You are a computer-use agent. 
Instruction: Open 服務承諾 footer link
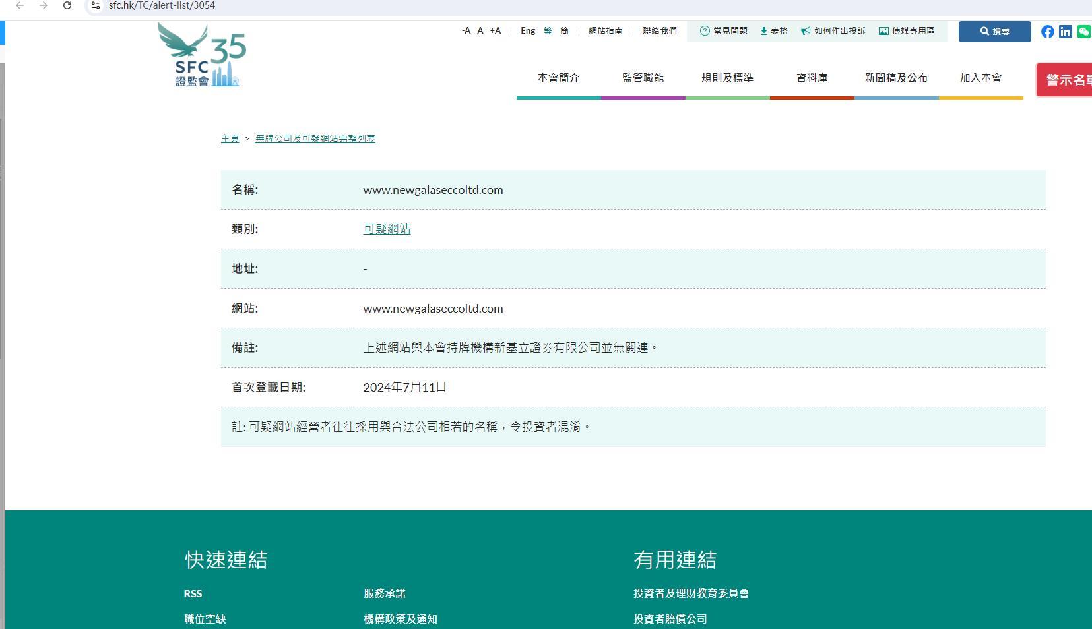pyautogui.click(x=385, y=593)
